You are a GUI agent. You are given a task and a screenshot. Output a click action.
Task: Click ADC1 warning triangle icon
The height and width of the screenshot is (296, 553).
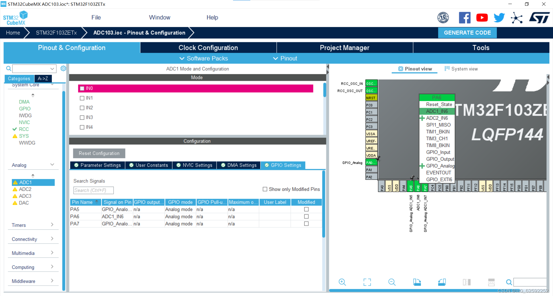pyautogui.click(x=15, y=182)
